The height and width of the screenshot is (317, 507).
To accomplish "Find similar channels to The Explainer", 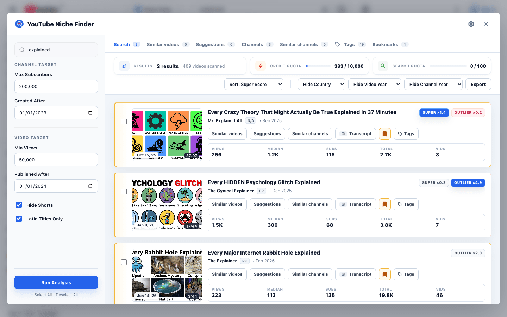I will tap(310, 274).
